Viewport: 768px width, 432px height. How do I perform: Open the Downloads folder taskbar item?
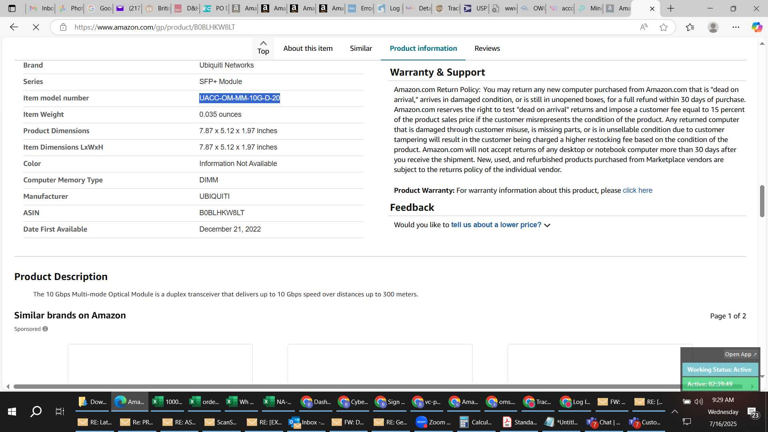pyautogui.click(x=92, y=402)
